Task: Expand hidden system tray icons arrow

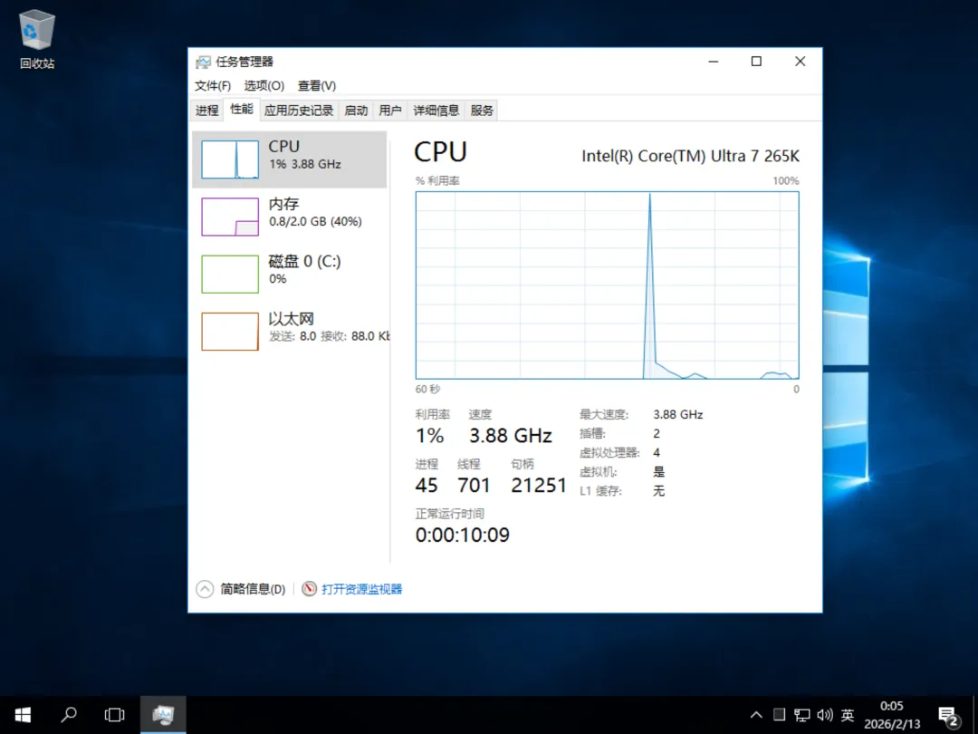Action: click(x=756, y=715)
